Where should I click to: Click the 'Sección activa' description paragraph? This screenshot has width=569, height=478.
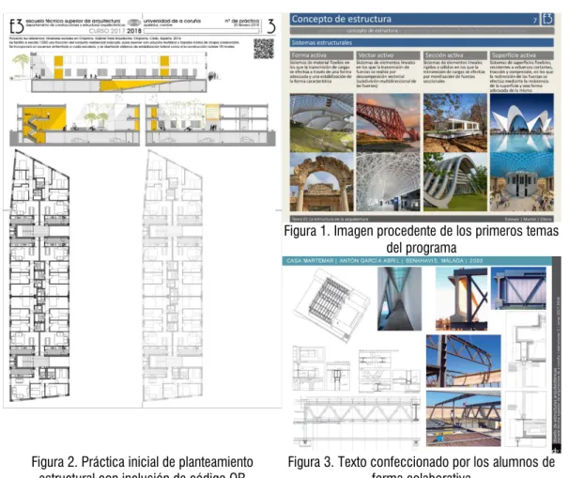tap(454, 72)
